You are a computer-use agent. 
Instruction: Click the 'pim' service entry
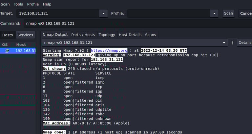point(99,100)
